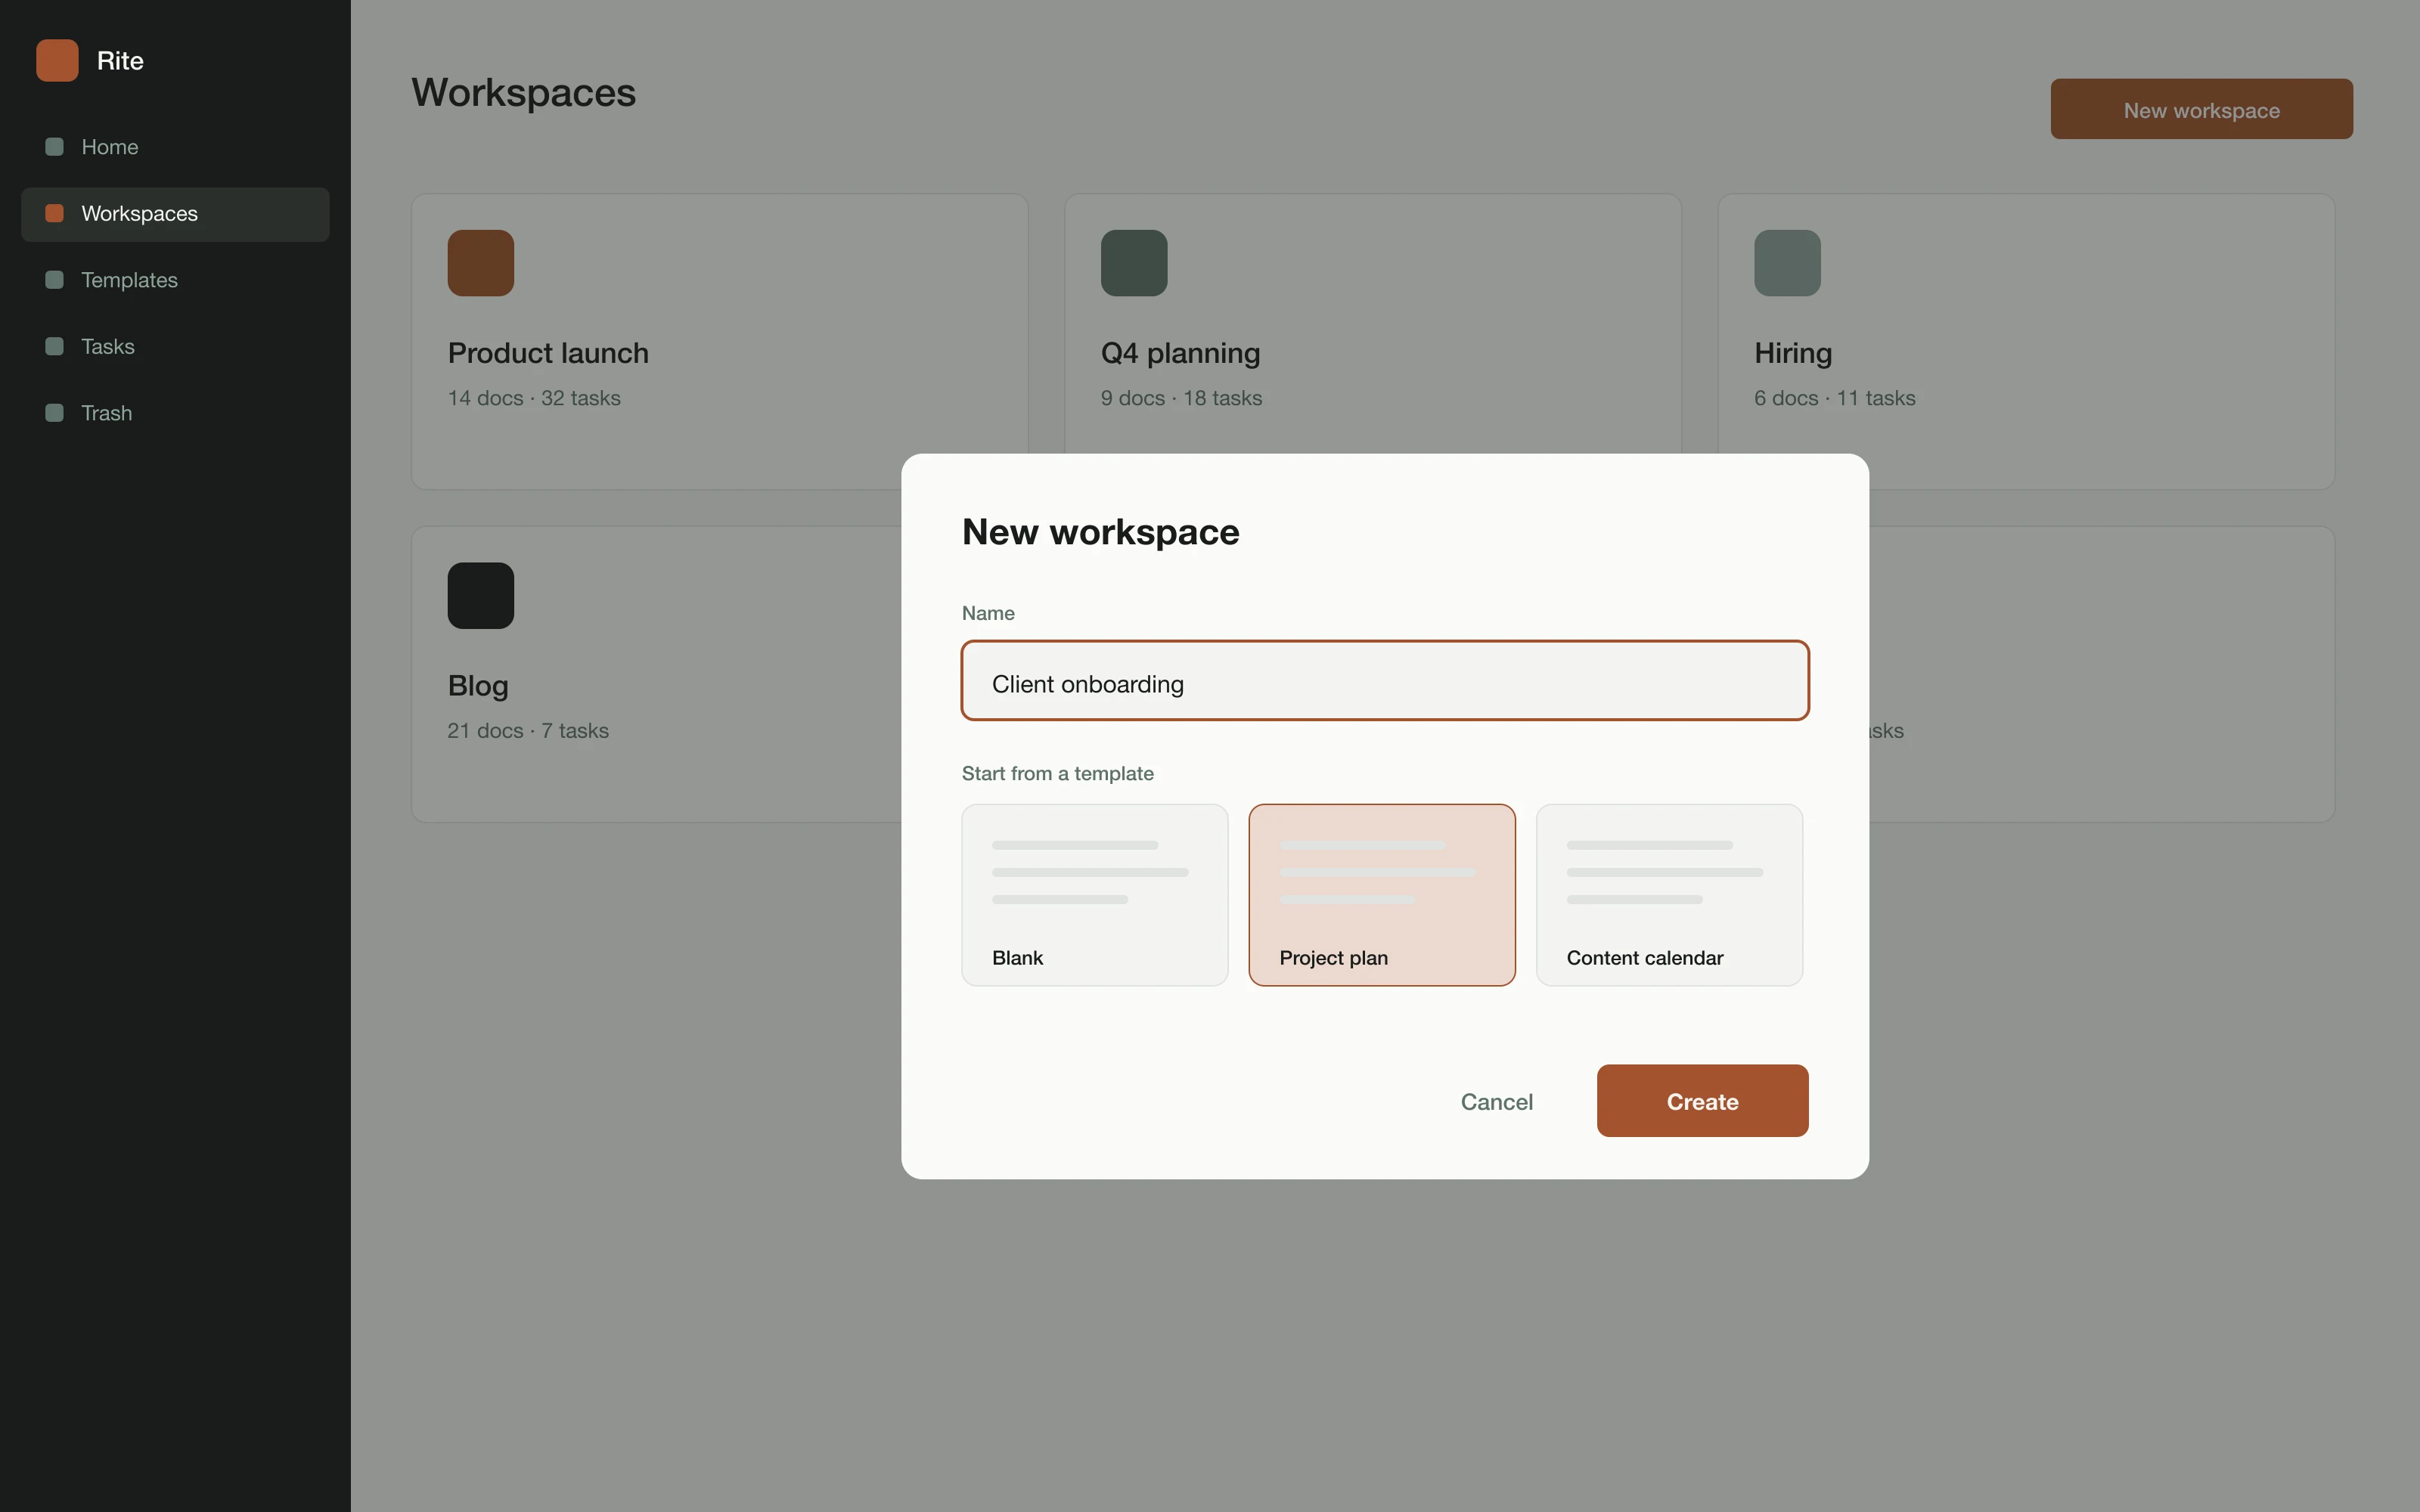Image resolution: width=2420 pixels, height=1512 pixels.
Task: Open the Templates section
Action: pos(175,280)
